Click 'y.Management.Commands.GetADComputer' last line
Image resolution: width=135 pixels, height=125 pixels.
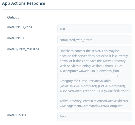(x=91, y=106)
